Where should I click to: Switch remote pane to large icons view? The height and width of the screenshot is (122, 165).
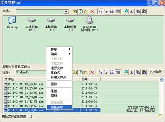pos(100,72)
